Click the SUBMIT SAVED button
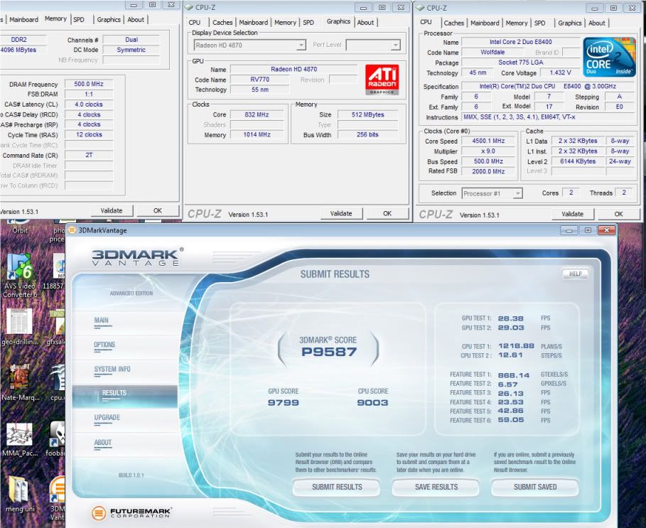Screen dimensions: 646x528 (x=534, y=487)
